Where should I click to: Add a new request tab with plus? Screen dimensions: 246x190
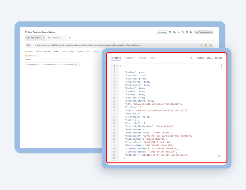point(70,38)
